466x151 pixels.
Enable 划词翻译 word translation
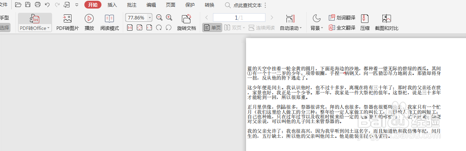[342, 18]
